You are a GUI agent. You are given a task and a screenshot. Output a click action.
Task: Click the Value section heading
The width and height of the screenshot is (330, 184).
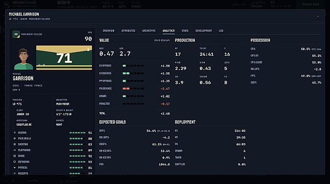pyautogui.click(x=104, y=40)
